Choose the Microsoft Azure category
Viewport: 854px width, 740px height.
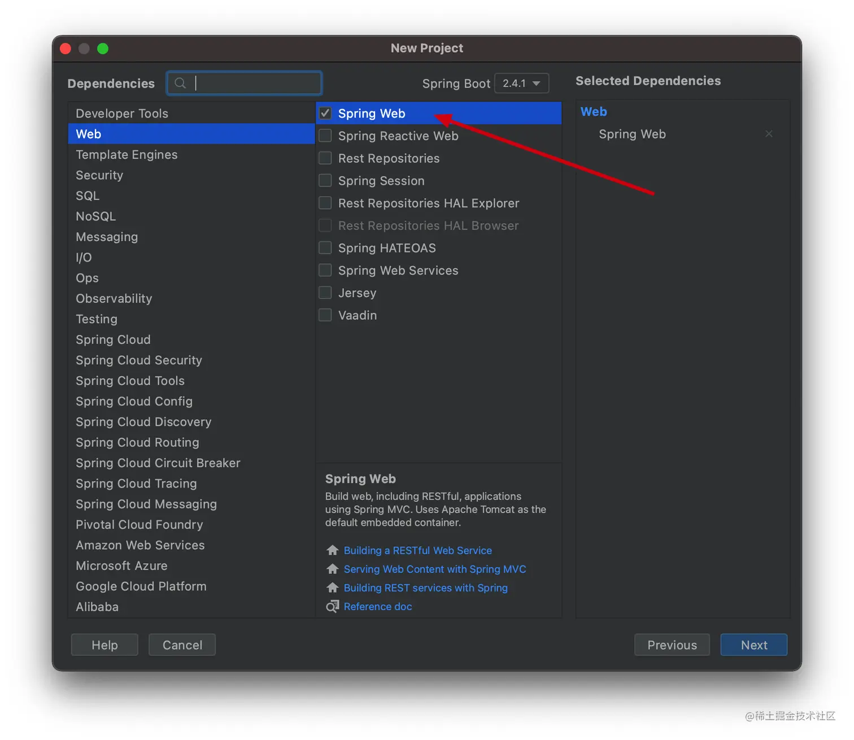tap(191, 565)
